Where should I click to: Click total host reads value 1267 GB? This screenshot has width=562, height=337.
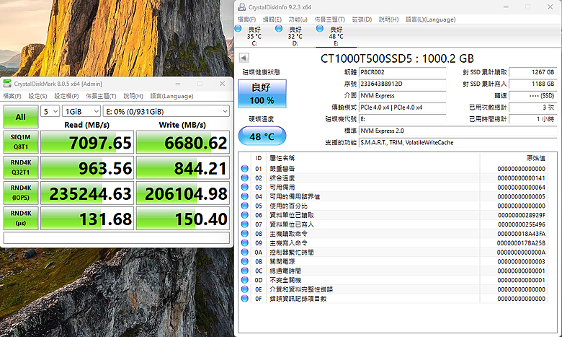532,72
